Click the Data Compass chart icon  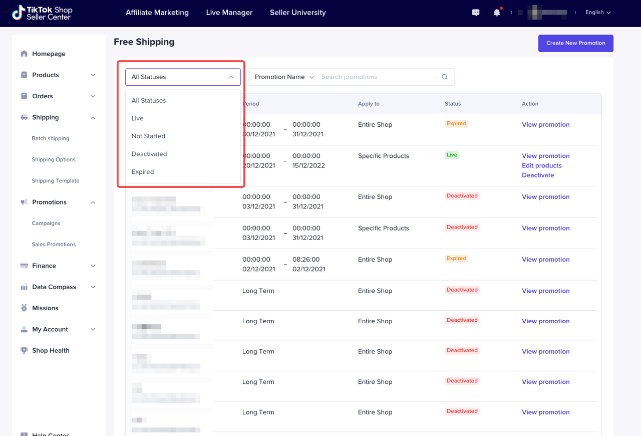point(24,287)
